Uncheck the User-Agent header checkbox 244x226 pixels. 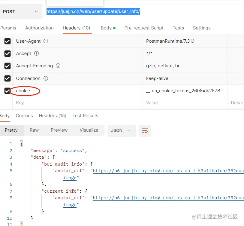[8, 41]
